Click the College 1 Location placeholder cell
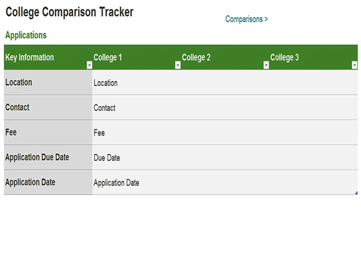 pos(106,83)
